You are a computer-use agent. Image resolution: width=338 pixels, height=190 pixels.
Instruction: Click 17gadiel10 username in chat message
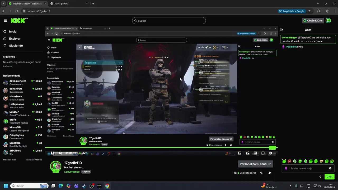(292, 47)
